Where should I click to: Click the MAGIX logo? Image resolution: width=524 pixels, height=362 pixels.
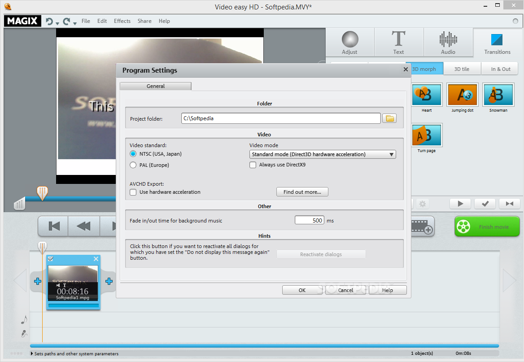pos(22,21)
